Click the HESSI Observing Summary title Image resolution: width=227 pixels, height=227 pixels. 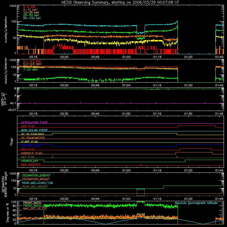click(x=120, y=3)
